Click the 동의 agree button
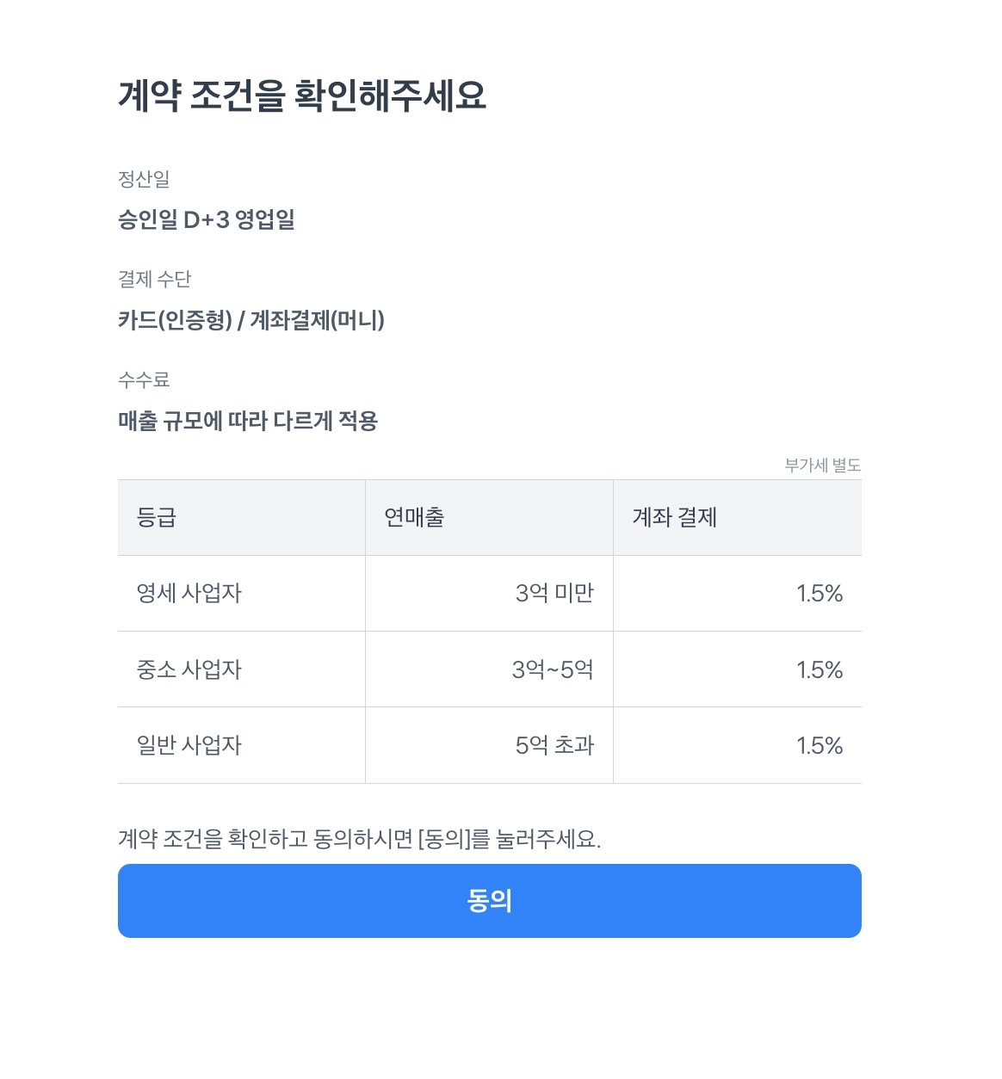Screen dimensions: 1002x1079 click(x=489, y=901)
